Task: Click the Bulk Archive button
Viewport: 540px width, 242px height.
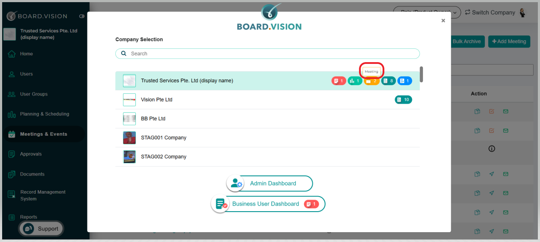Action: coord(466,42)
